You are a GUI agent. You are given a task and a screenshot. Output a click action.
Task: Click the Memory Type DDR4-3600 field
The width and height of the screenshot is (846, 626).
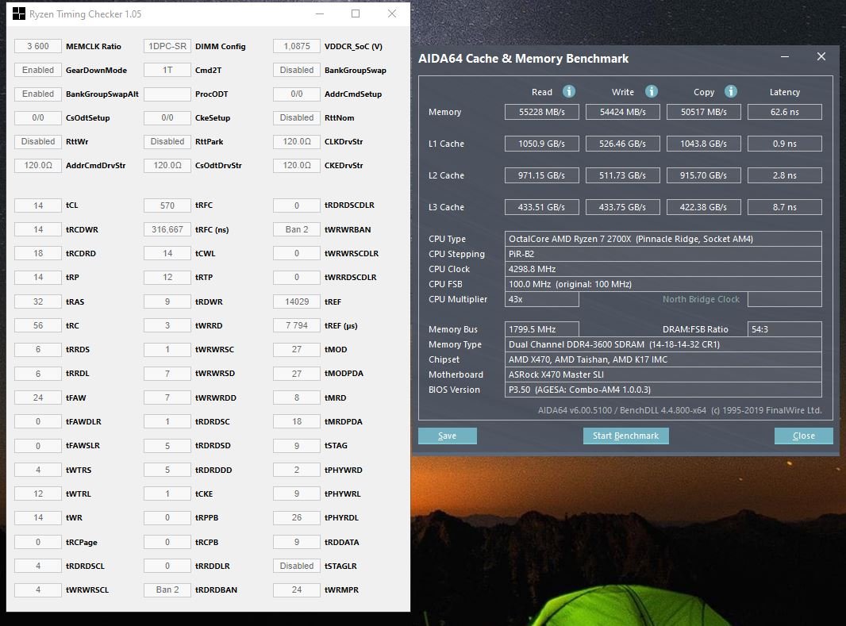click(663, 344)
